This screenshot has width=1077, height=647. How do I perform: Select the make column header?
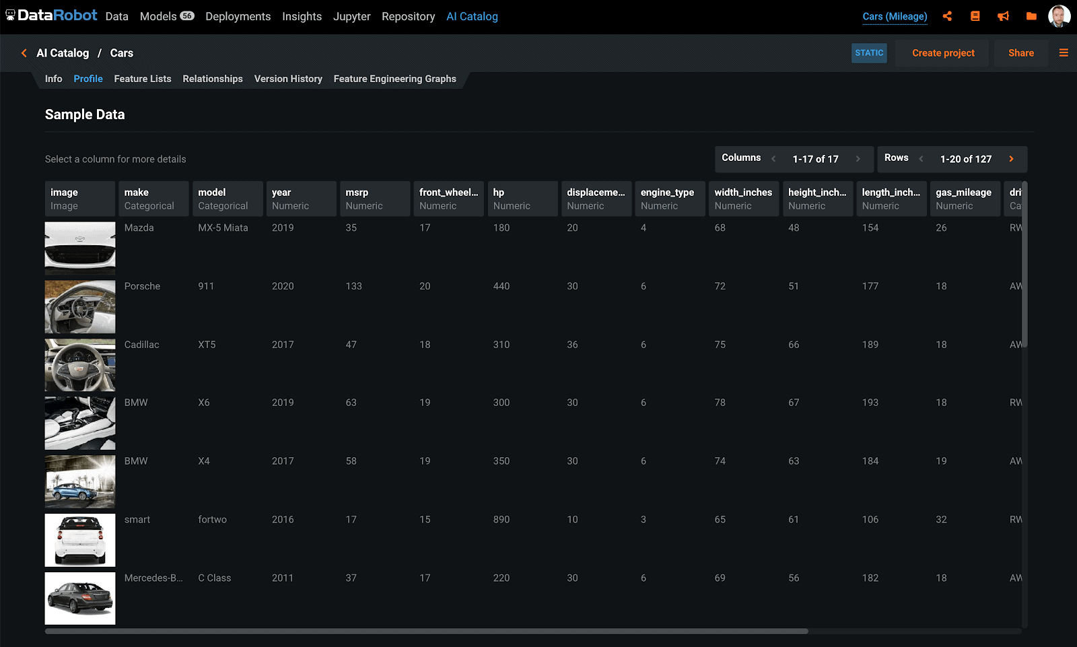[x=153, y=199]
